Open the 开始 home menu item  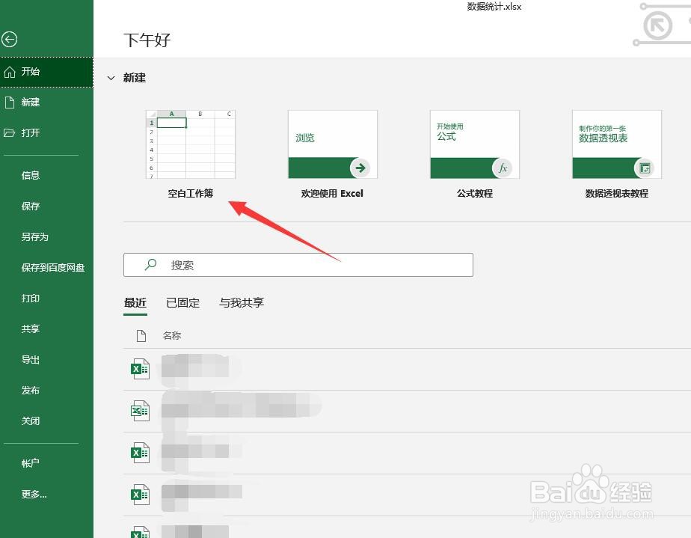[46, 72]
